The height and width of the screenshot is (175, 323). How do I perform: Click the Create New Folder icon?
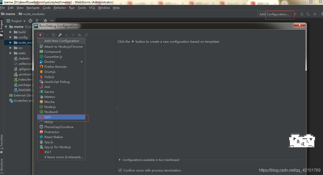click(x=80, y=35)
